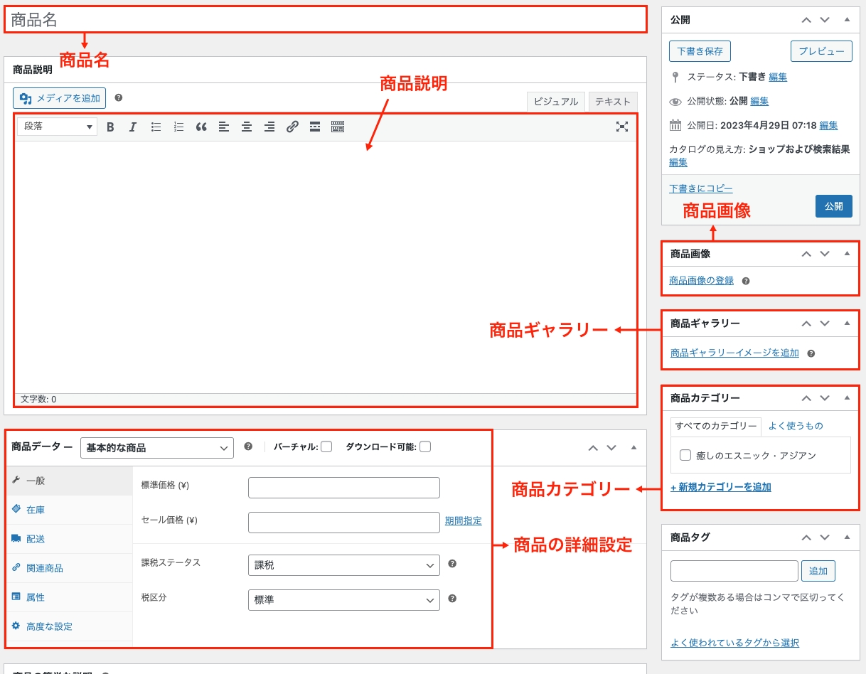Open the 基本的な商品 product type dropdown

click(x=157, y=448)
